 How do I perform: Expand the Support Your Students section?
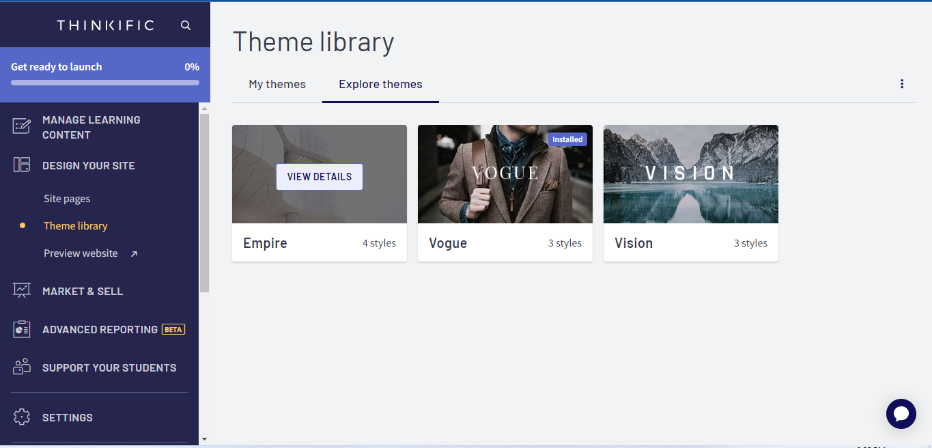click(x=109, y=367)
